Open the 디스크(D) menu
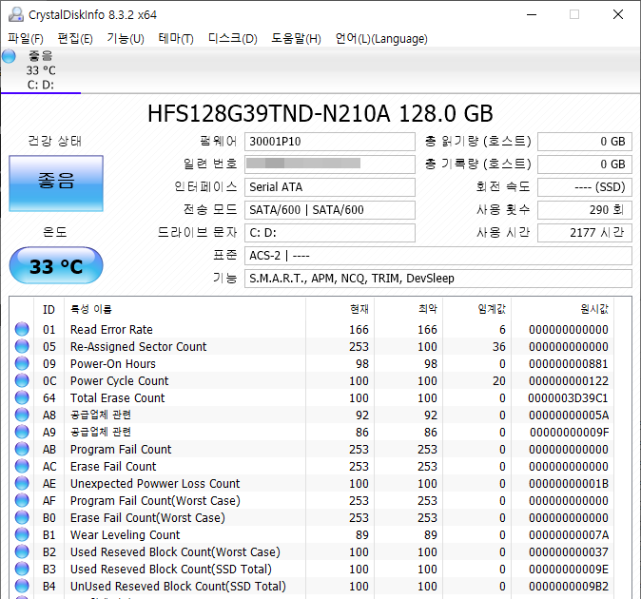This screenshot has height=599, width=641. (233, 38)
